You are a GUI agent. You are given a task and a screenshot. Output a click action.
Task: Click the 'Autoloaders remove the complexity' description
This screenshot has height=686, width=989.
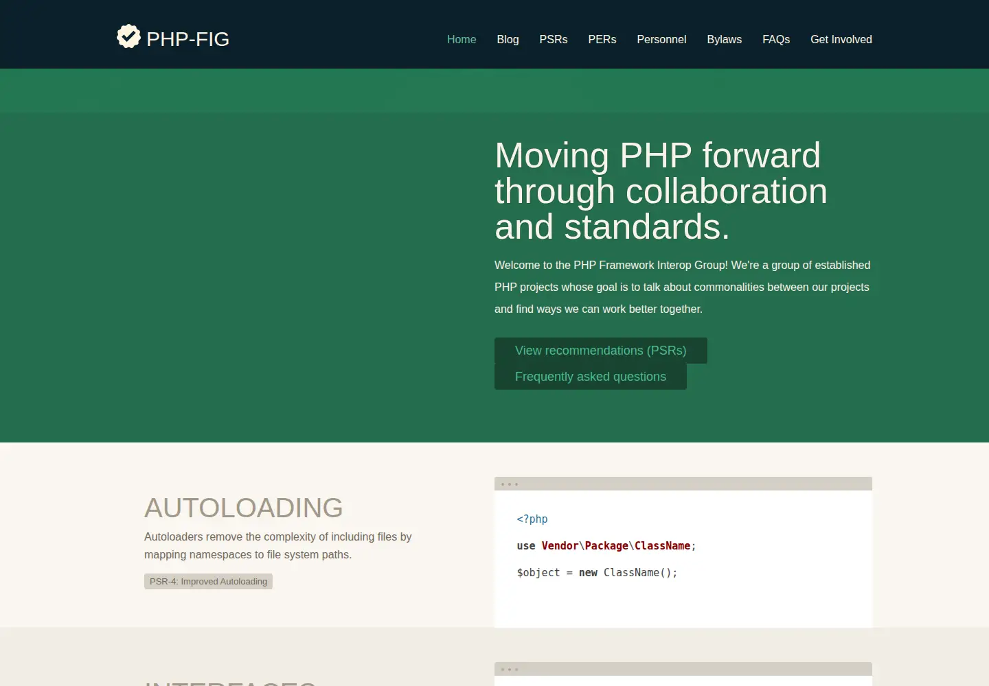click(278, 546)
